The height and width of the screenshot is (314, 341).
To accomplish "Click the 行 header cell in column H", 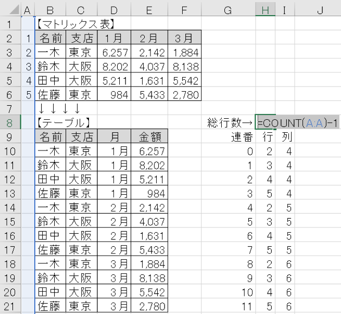I will [x=265, y=137].
